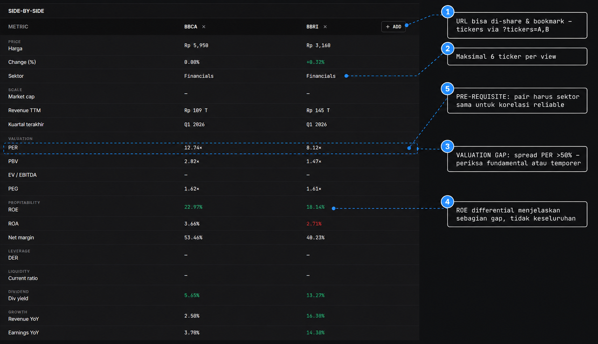Click BBRI PEG value 1.61×
This screenshot has height=344, width=598.
[x=314, y=189]
